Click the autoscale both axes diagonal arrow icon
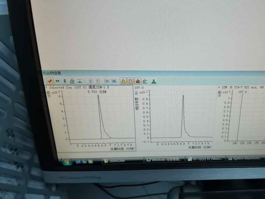 click(50, 80)
